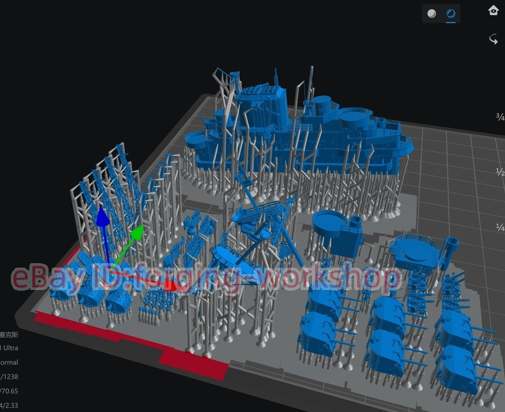Viewport: 505px width, 412px height.
Task: Switch to solid shaded render mode
Action: tap(431, 13)
